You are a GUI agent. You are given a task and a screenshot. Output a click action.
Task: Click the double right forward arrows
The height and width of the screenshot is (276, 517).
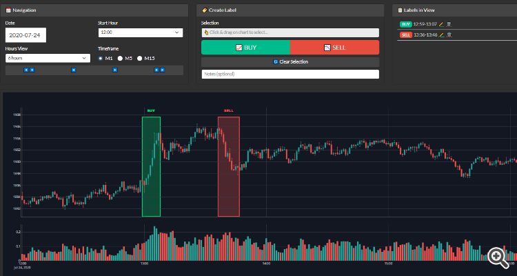point(159,70)
